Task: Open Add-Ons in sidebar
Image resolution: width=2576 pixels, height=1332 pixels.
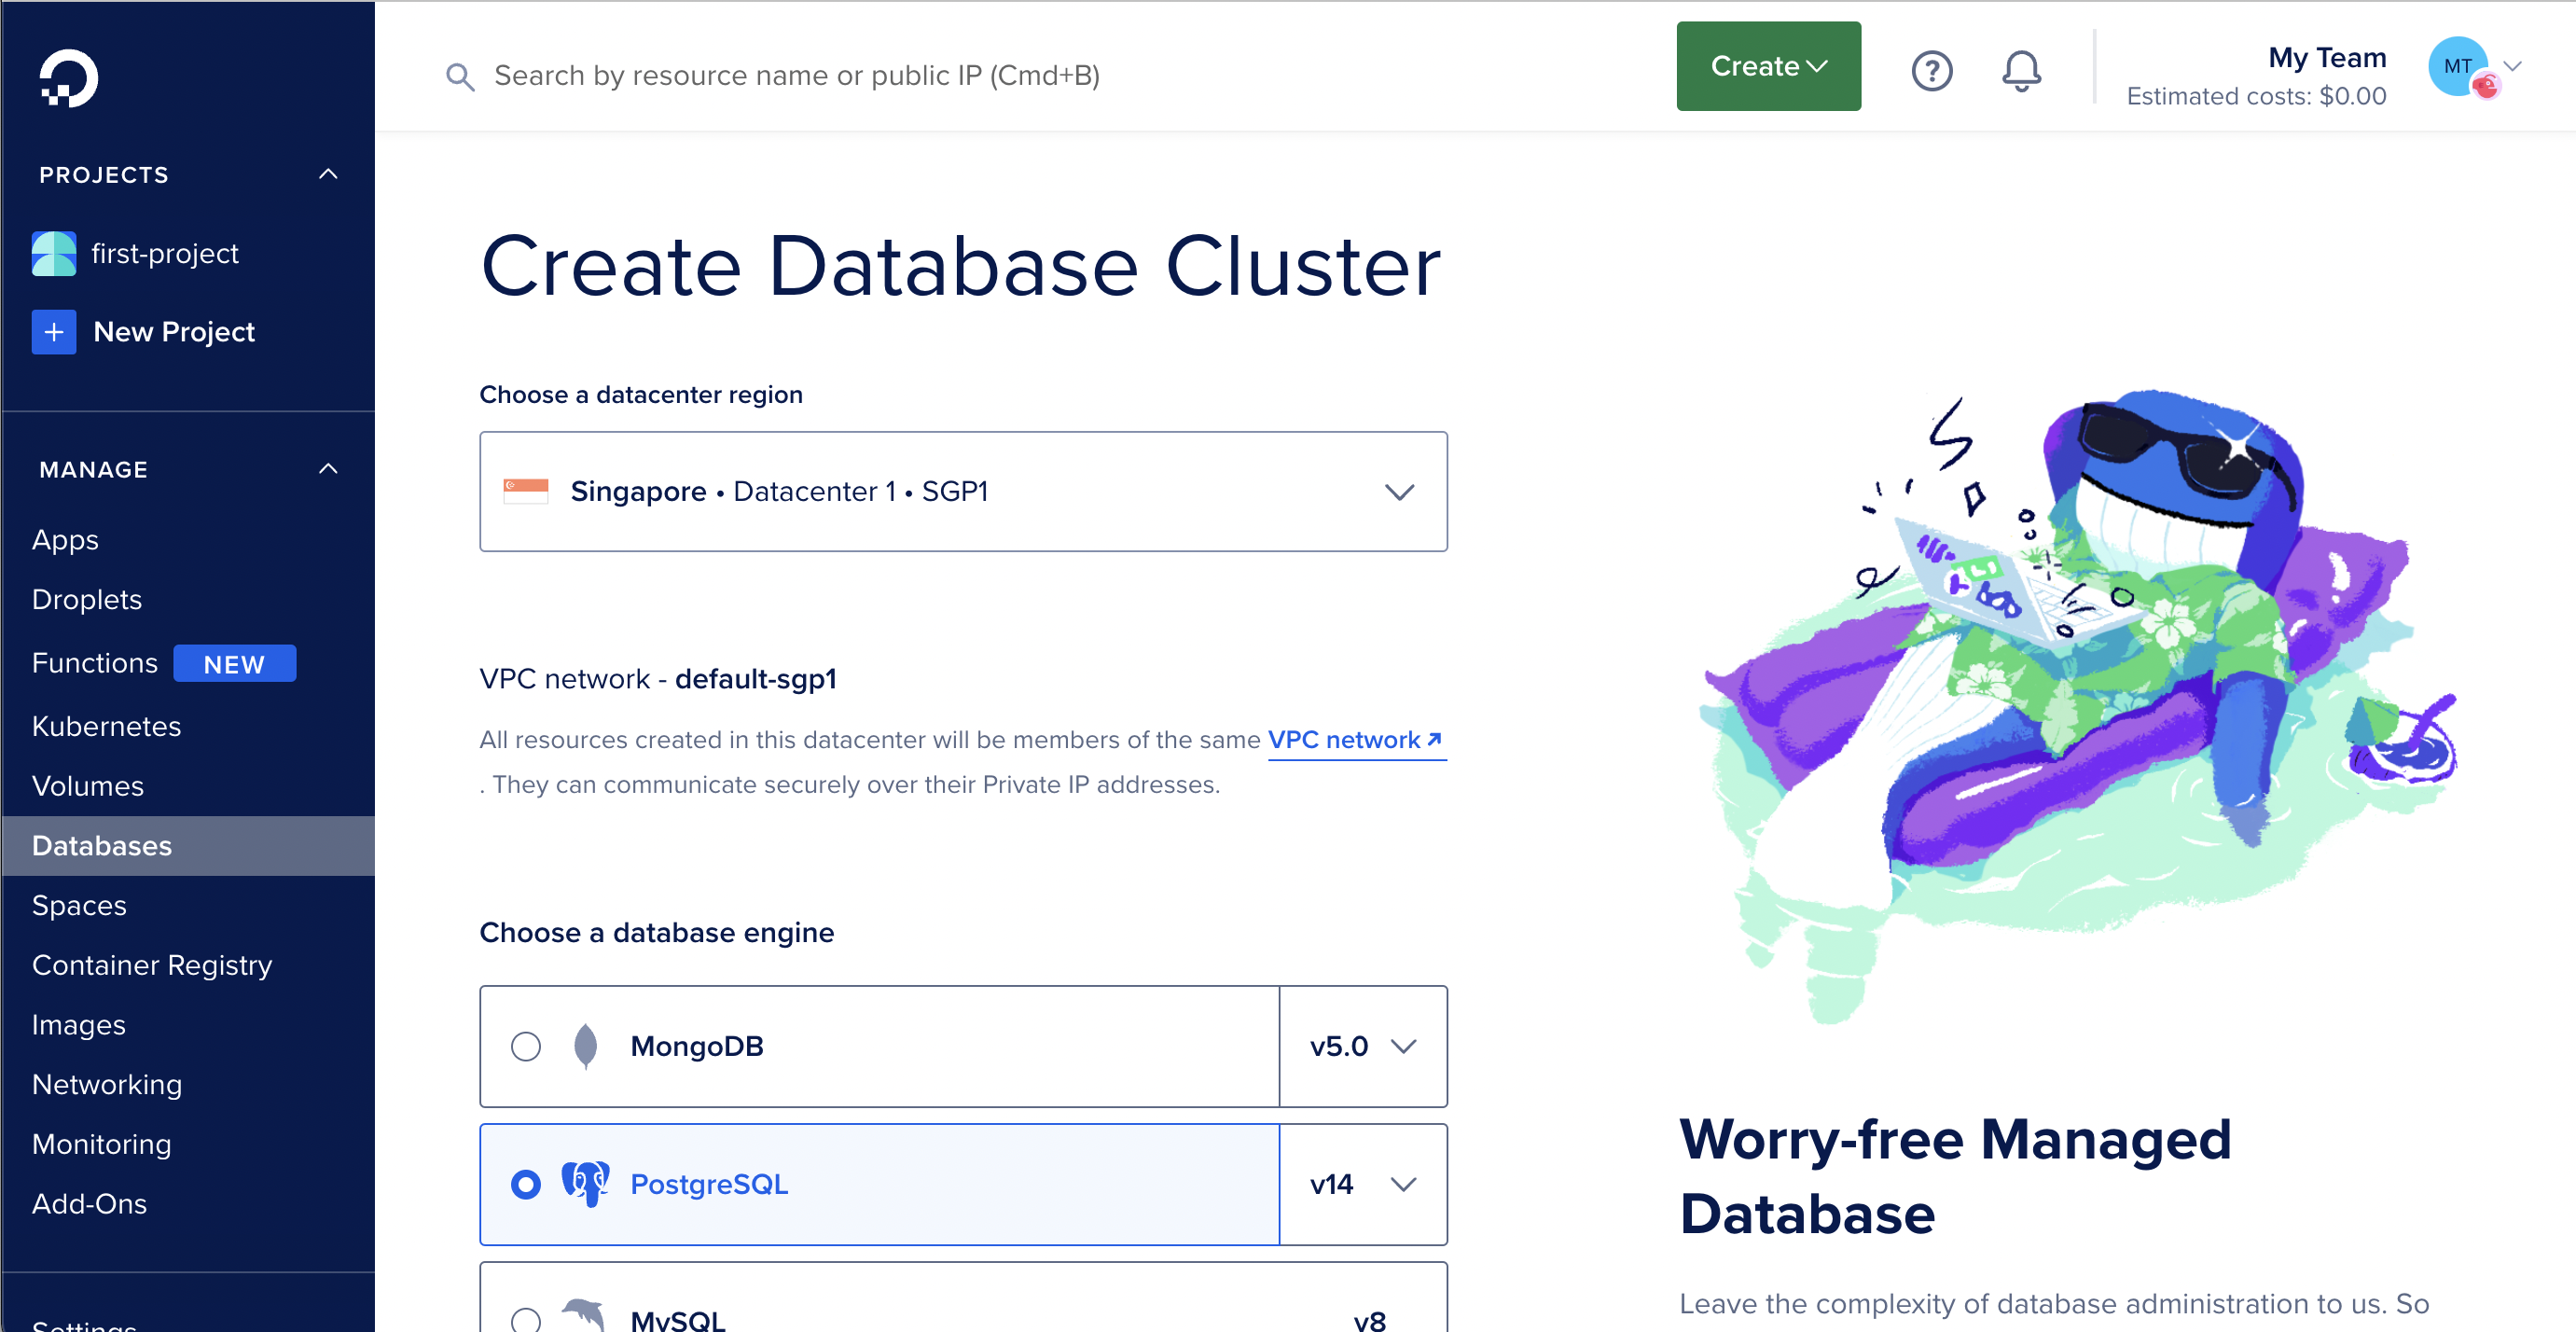Action: coord(89,1204)
